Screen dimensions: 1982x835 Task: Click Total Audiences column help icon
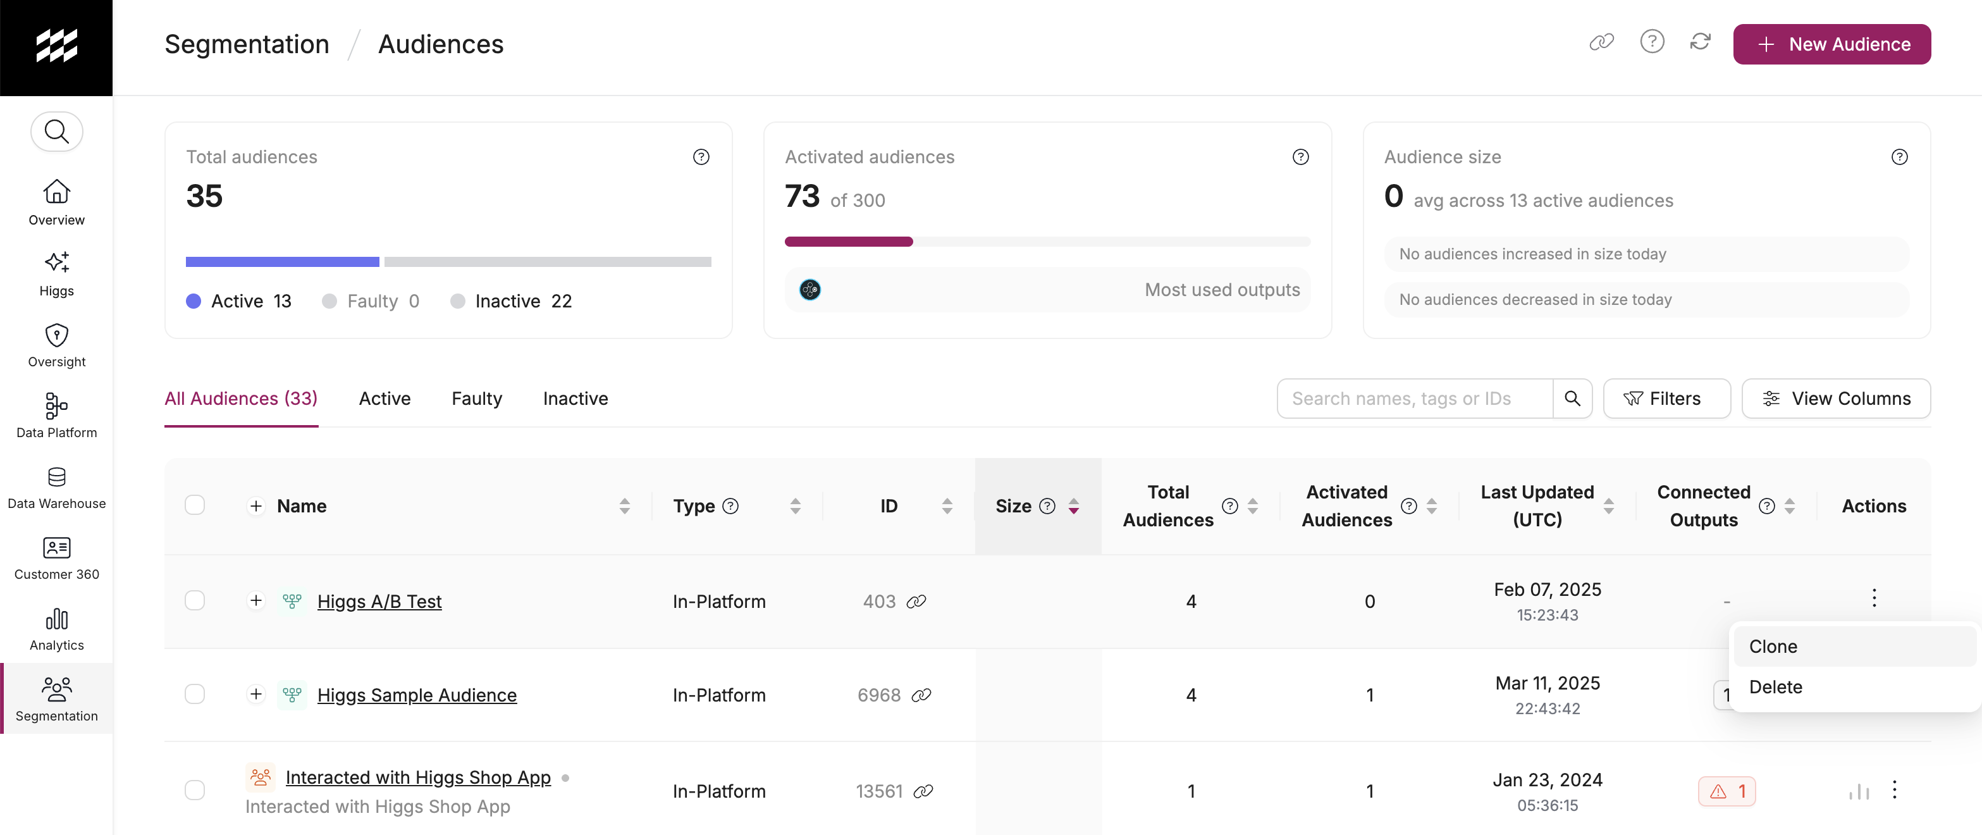tap(1229, 507)
